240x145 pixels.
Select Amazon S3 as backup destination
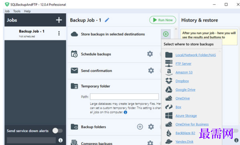coord(184,72)
